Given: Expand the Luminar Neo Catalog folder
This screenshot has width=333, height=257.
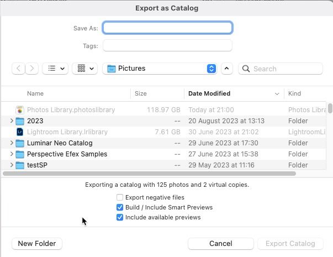Looking at the screenshot, I should [12, 143].
